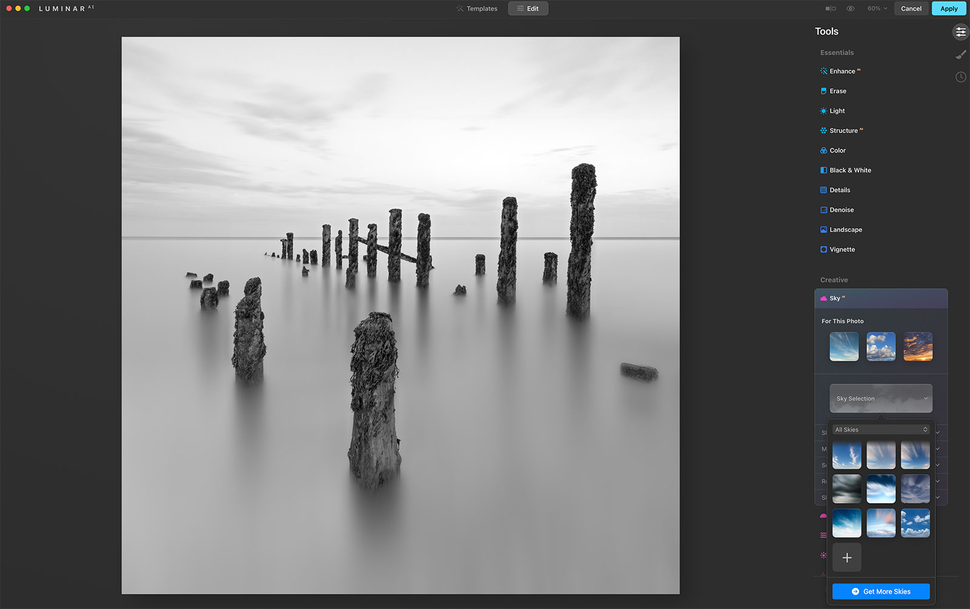
Task: Show the edit History panel
Action: pos(960,77)
